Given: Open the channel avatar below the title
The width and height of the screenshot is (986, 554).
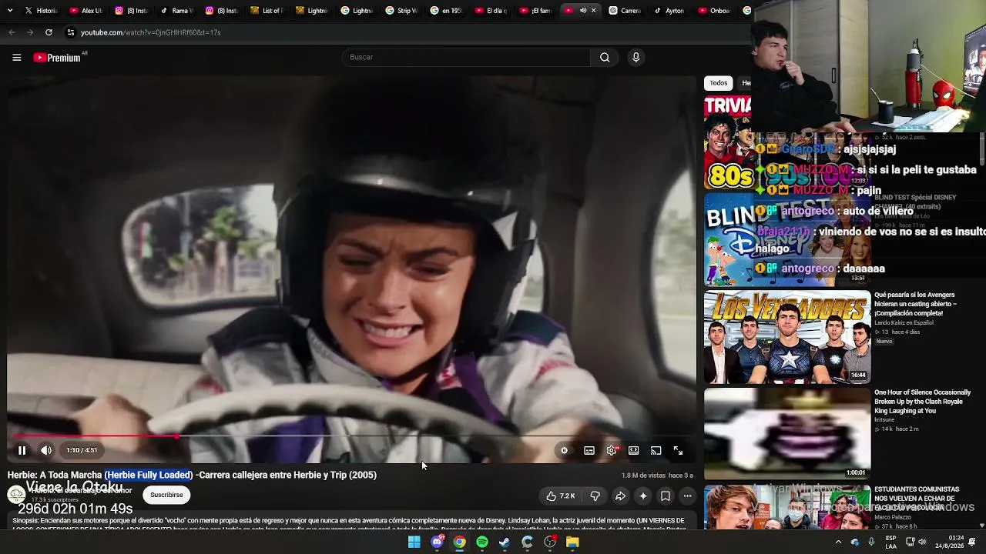Looking at the screenshot, I should 16,495.
